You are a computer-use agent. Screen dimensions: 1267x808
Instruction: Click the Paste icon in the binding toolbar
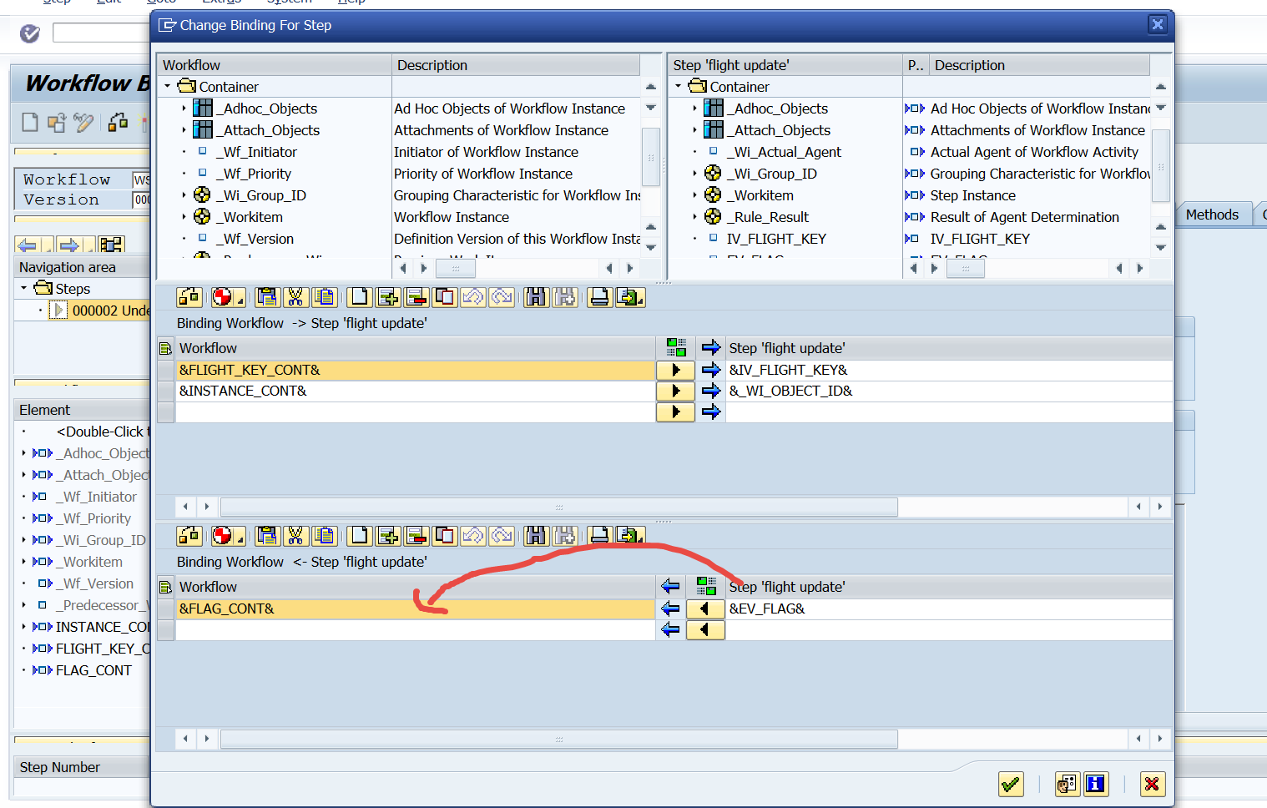click(x=325, y=297)
